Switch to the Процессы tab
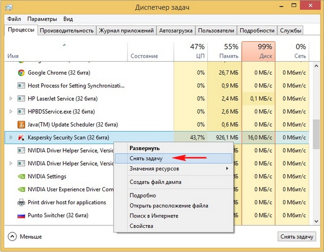 [21, 30]
